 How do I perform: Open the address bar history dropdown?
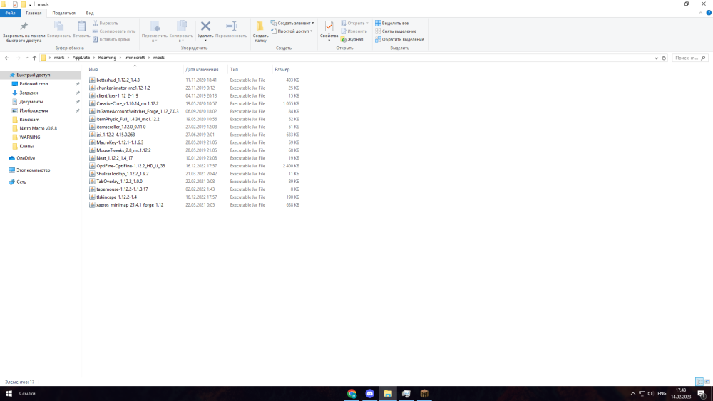coord(656,58)
